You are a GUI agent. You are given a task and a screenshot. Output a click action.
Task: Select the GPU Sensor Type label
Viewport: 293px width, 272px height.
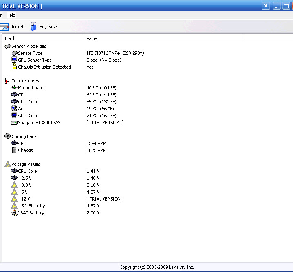[x=35, y=60]
